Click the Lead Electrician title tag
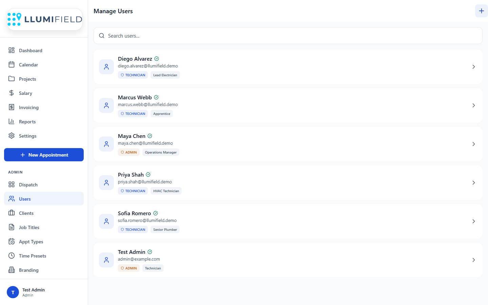The height and width of the screenshot is (305, 488). [165, 75]
